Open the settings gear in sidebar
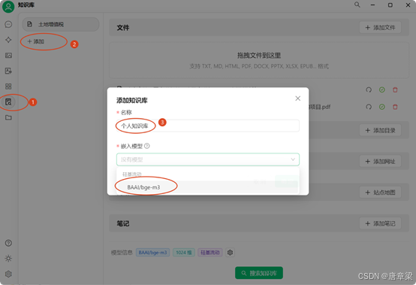 tap(8, 274)
